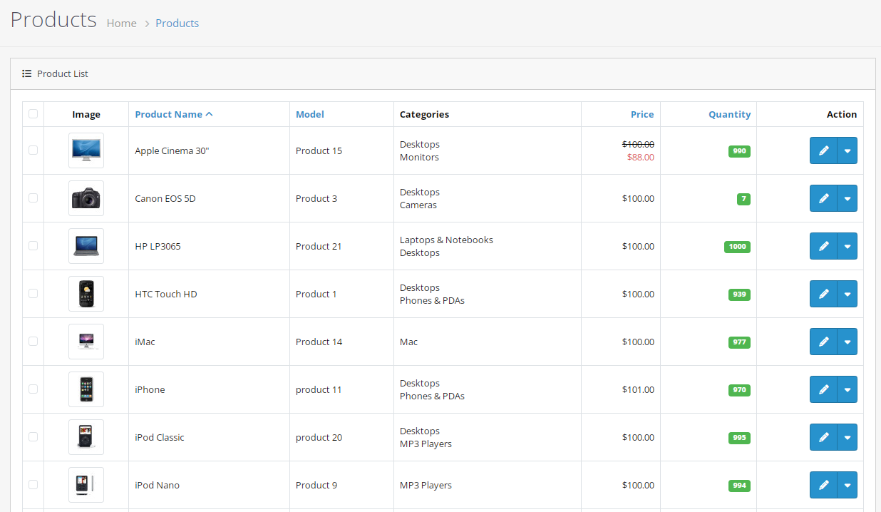Click the green 7 quantity badge
This screenshot has height=512, width=881.
click(743, 199)
